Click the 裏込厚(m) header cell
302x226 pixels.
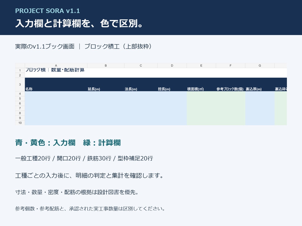pos(260,84)
